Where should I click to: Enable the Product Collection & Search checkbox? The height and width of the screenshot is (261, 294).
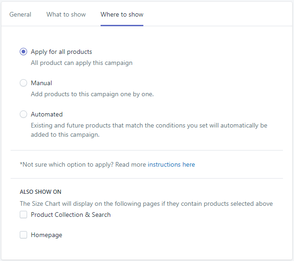[x=23, y=215]
